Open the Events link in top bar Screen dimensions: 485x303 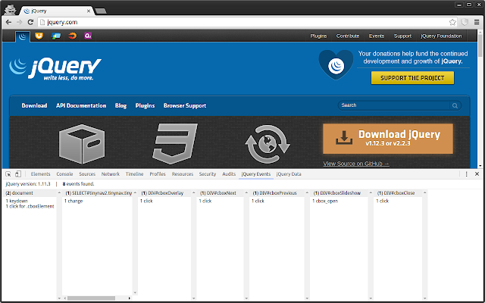377,36
